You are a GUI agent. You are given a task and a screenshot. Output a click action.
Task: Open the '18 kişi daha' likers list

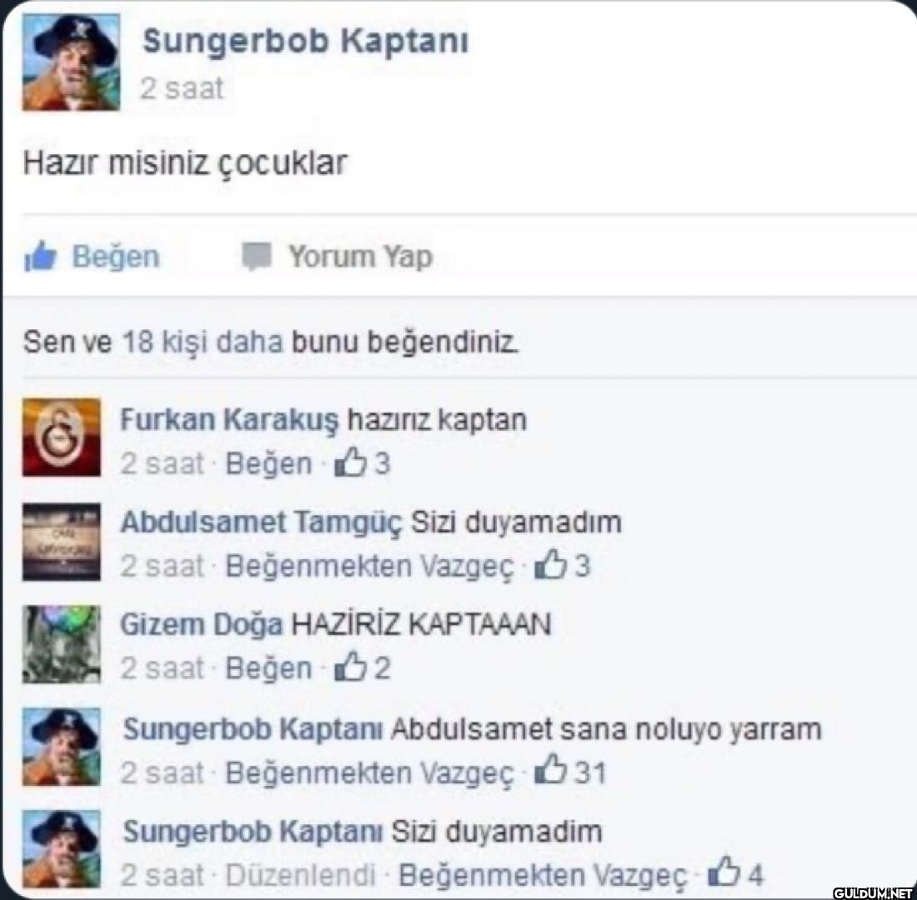[x=203, y=342]
